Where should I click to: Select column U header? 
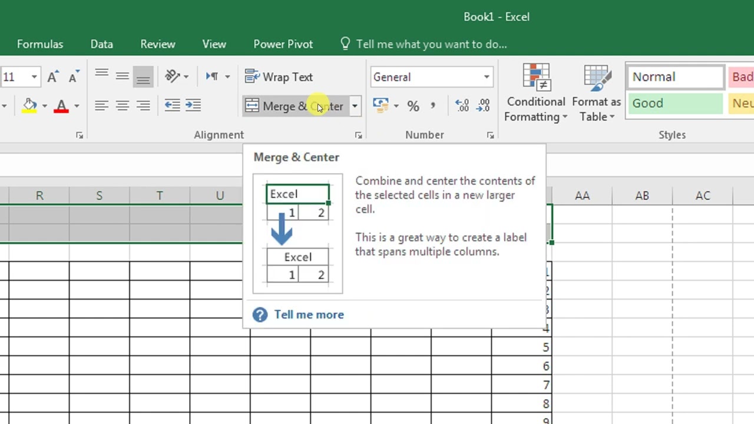(220, 196)
